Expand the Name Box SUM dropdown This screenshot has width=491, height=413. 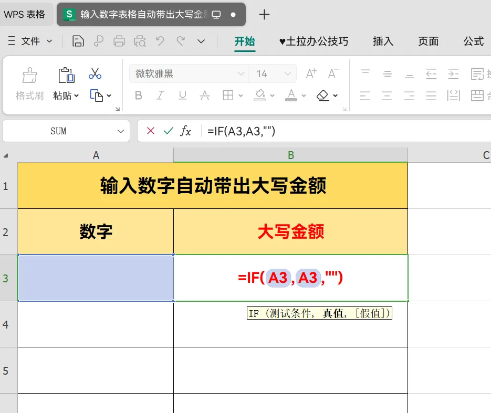pos(121,131)
